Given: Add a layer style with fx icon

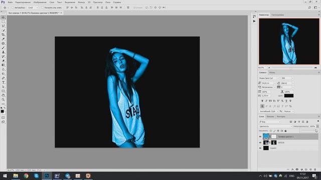Looking at the screenshot, I should 292,169.
